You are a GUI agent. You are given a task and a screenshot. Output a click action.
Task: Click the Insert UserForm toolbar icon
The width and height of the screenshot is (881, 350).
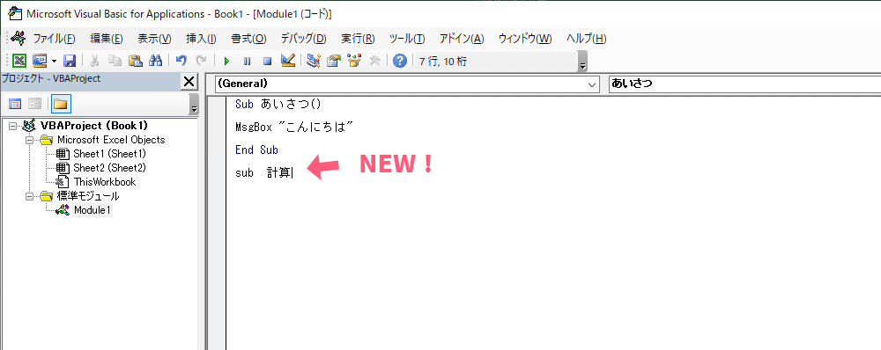(40, 61)
